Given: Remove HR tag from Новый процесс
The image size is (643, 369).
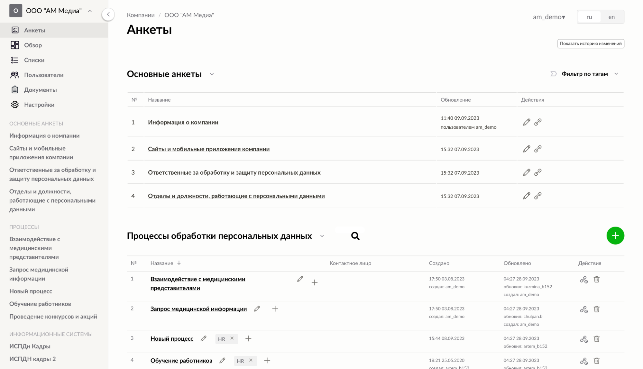Looking at the screenshot, I should point(232,338).
